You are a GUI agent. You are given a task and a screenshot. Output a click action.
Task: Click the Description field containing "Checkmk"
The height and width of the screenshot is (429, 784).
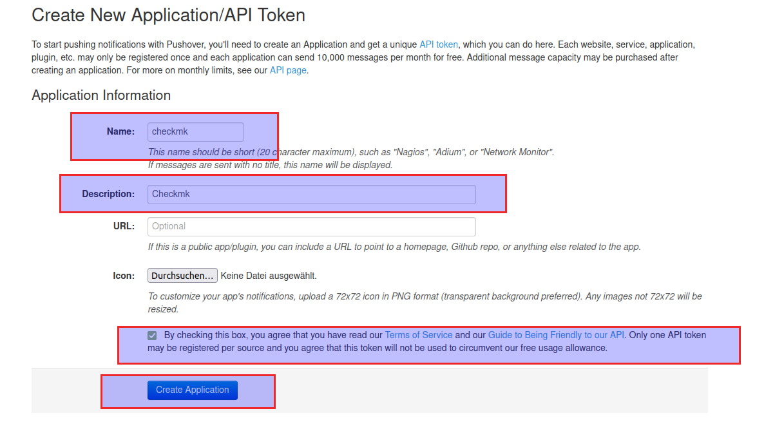coord(312,194)
